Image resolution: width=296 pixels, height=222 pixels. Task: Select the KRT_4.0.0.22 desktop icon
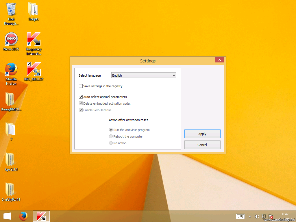pos(34,70)
